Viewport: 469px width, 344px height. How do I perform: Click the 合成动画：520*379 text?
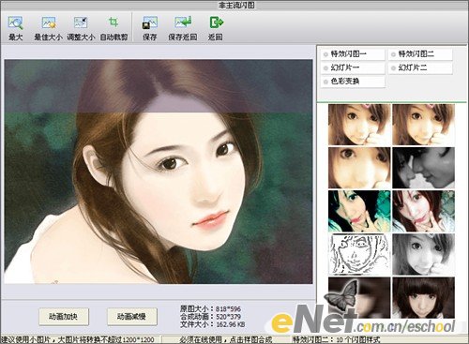[x=210, y=317]
